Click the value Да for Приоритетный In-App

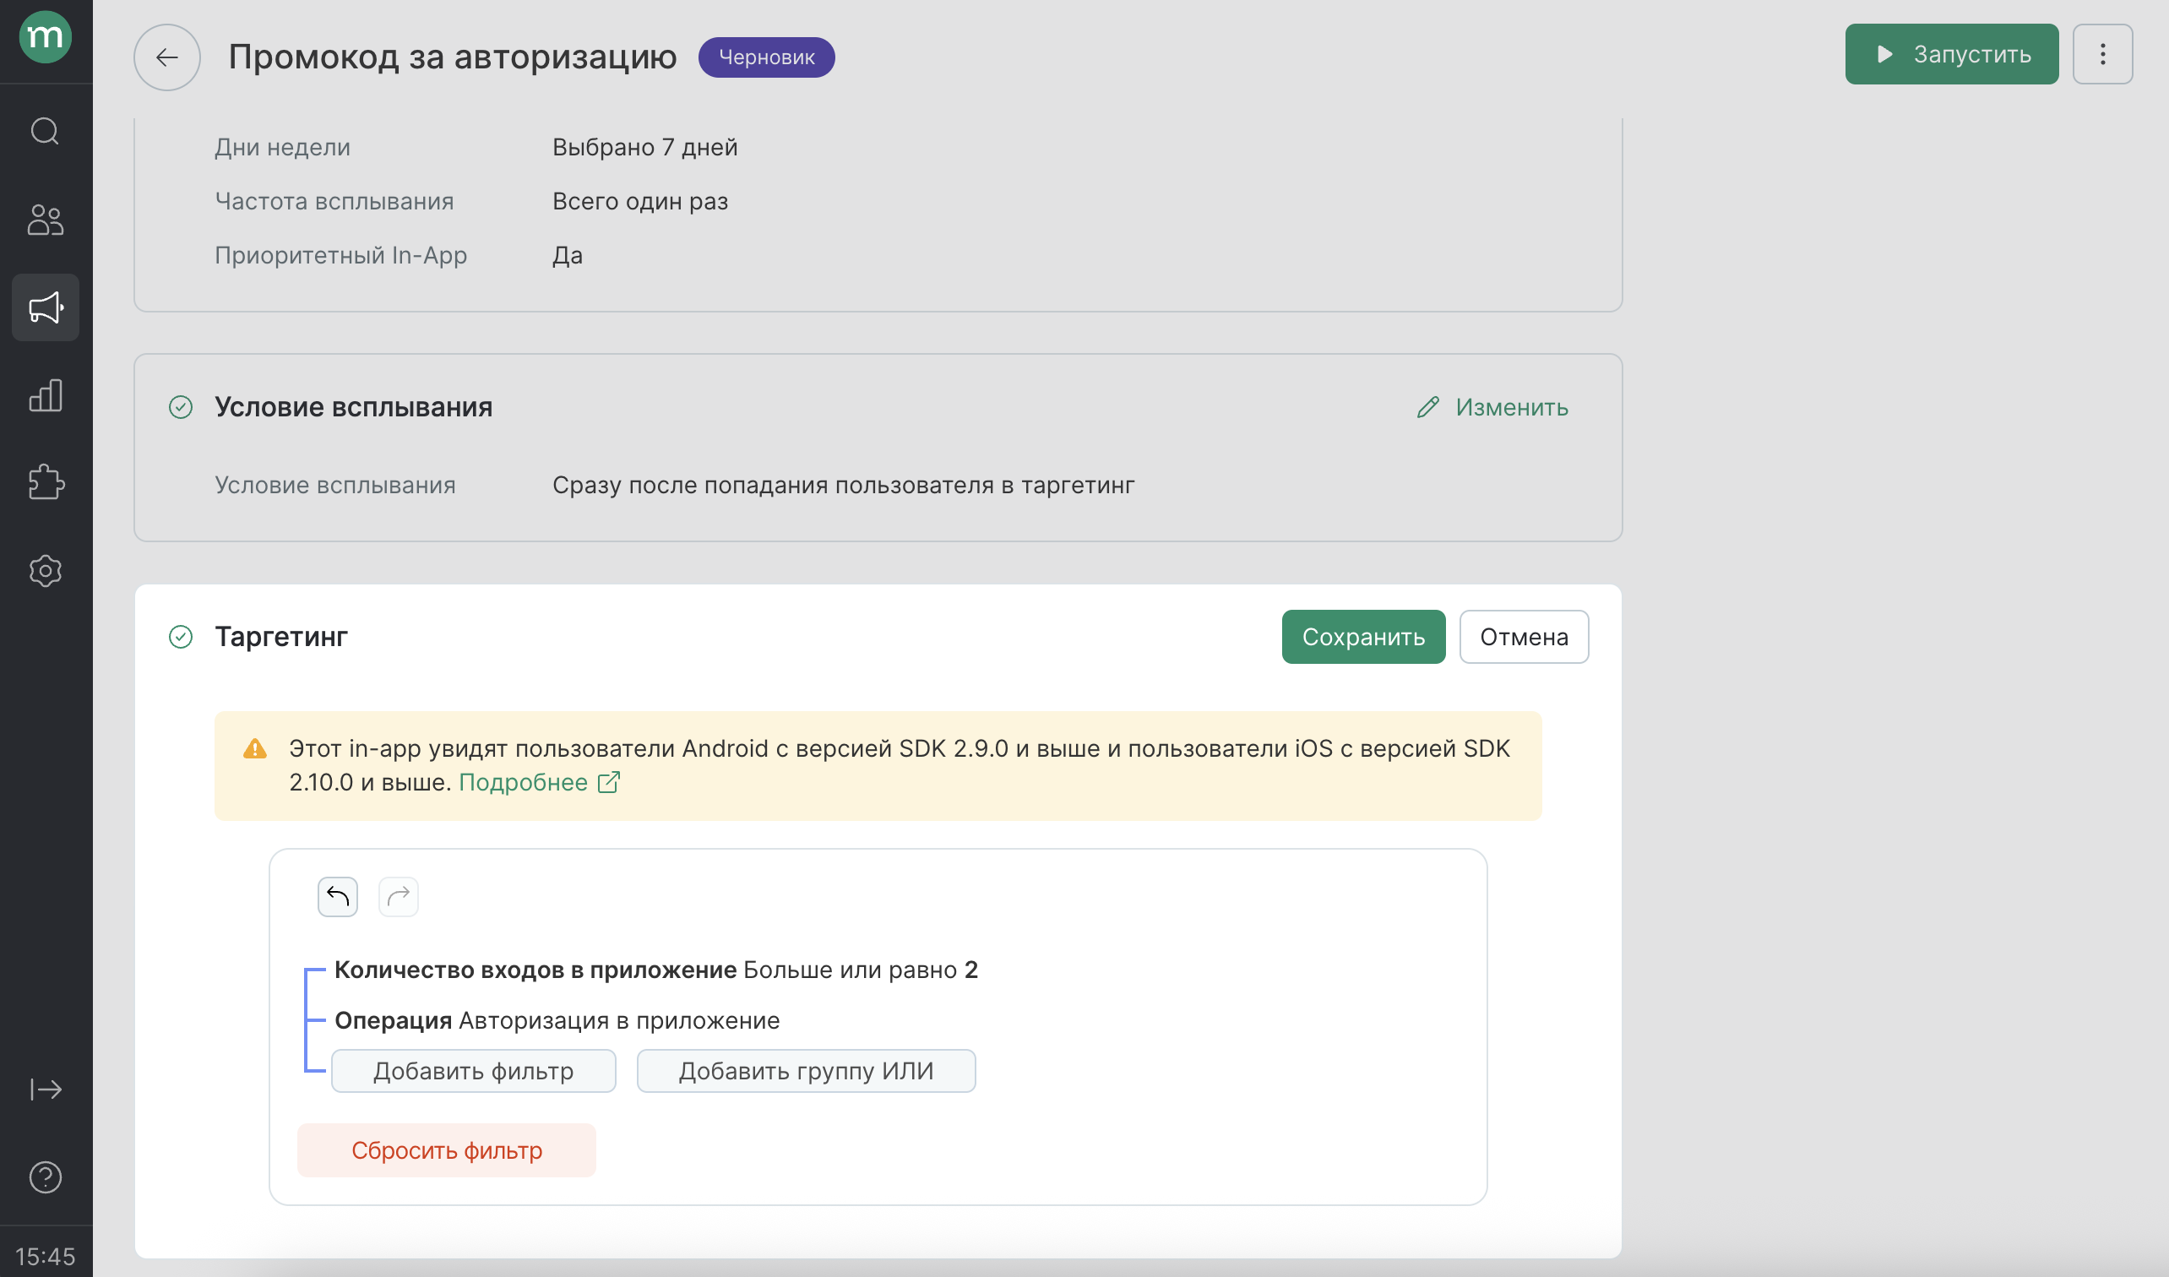tap(568, 256)
